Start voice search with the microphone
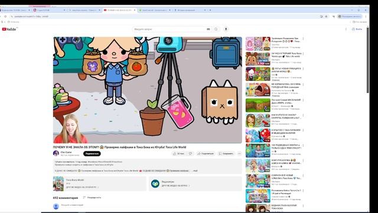Screen dimensions: 378x213 (x=226, y=29)
